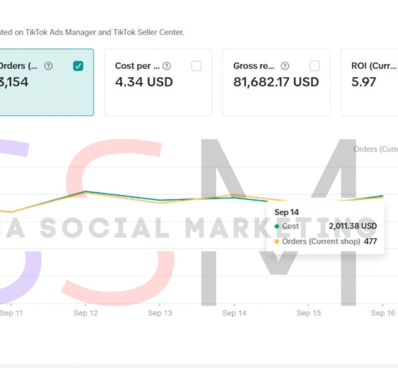Viewport: 398px width, 368px height.
Task: Uncheck the Orders metric checkbox
Action: [78, 66]
